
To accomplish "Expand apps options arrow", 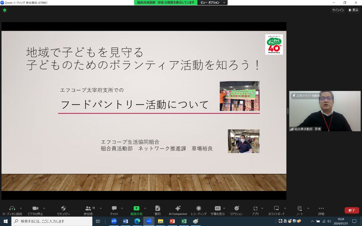I will coord(262,208).
